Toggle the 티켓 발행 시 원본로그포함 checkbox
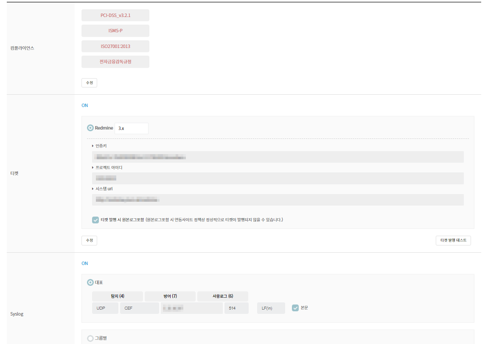Viewport: 485px width, 344px height. [x=95, y=220]
